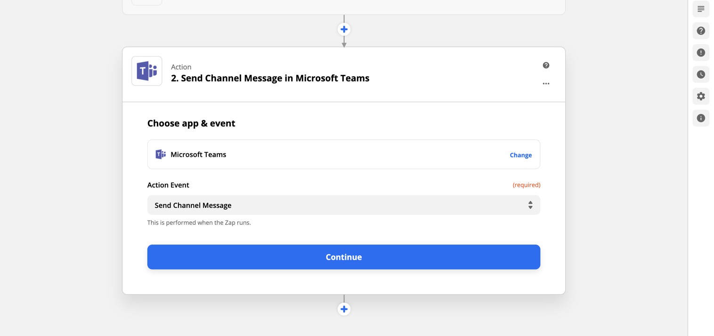The height and width of the screenshot is (336, 714).
Task: Open the settings gear sidebar icon
Action: pyautogui.click(x=701, y=96)
